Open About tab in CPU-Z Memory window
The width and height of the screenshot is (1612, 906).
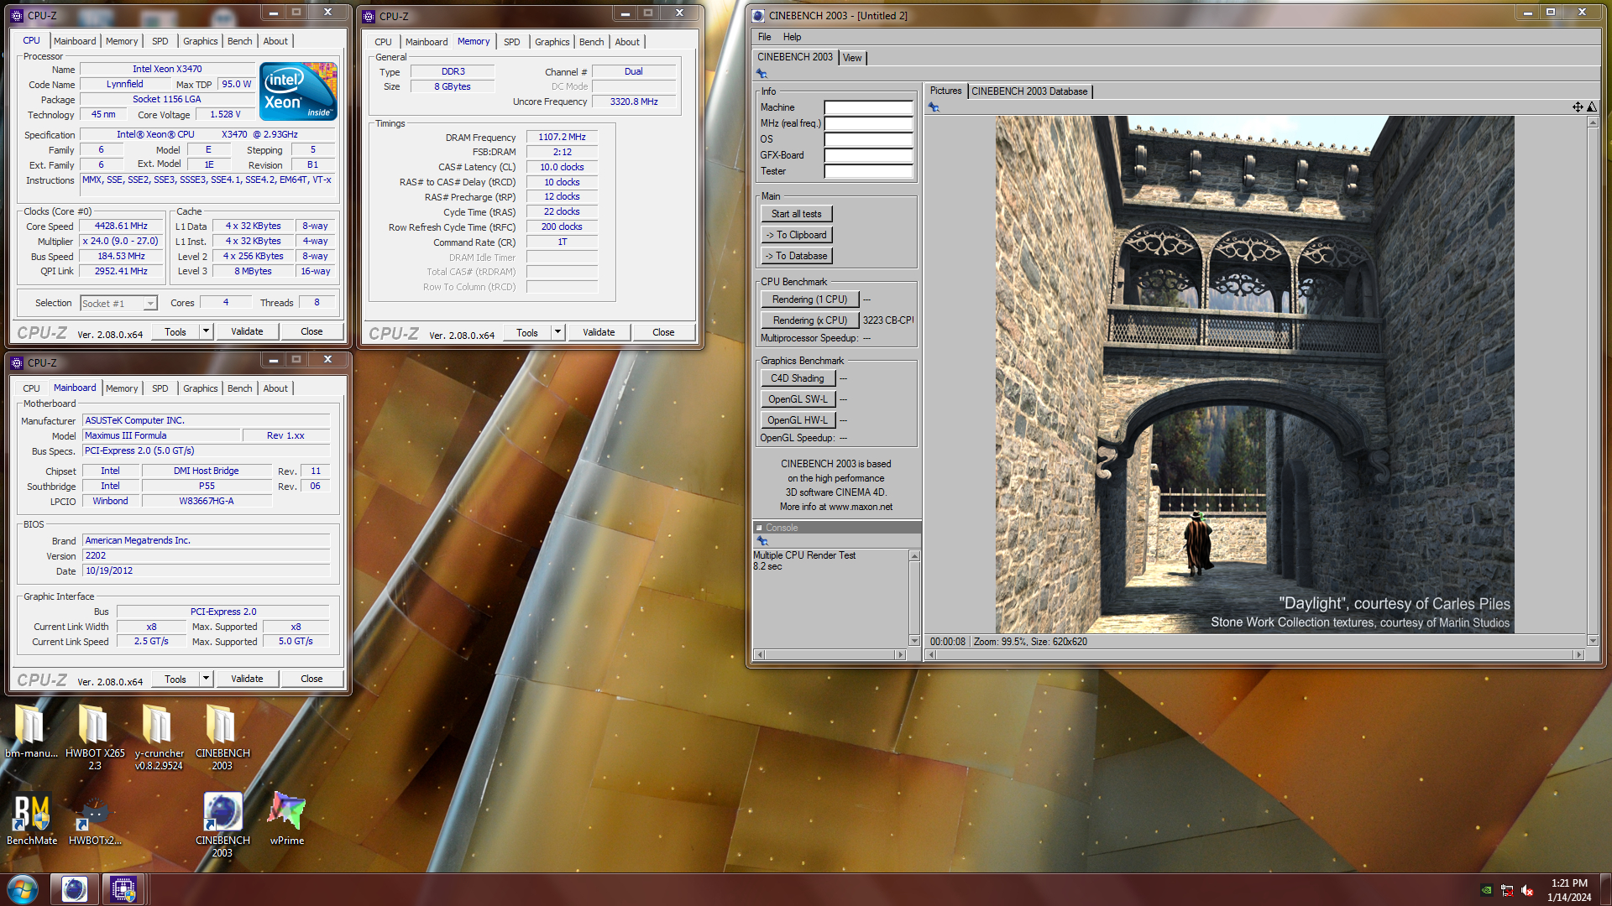627,42
